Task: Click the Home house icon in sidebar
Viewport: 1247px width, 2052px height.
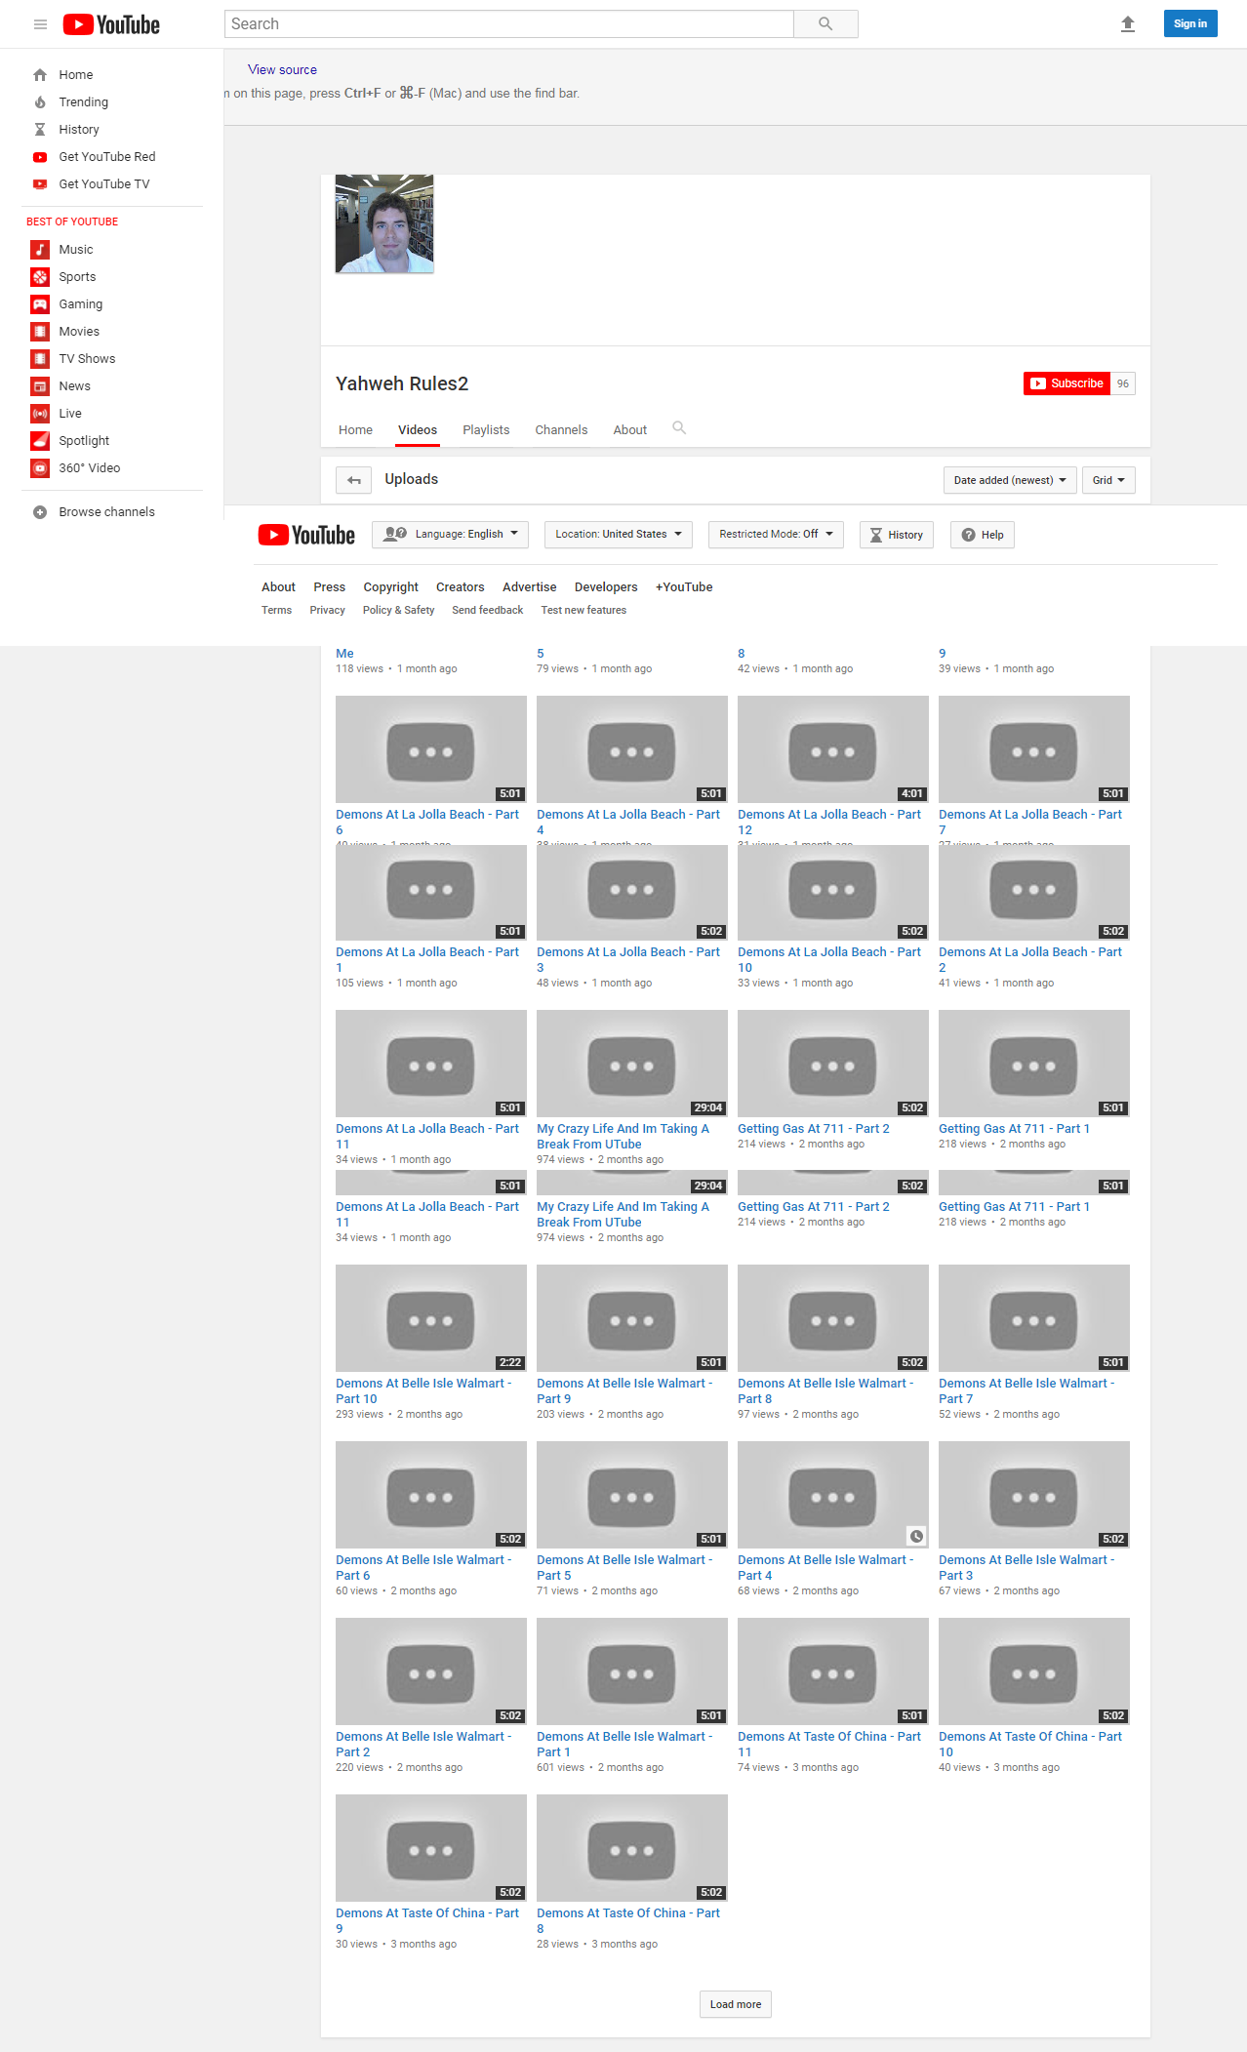Action: 40,75
